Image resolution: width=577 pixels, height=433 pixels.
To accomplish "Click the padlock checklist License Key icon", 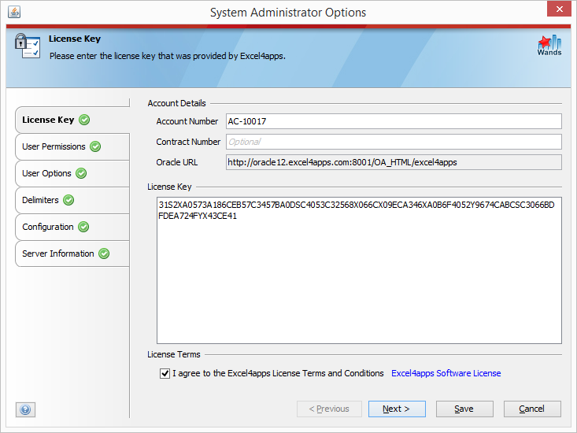I will (28, 46).
